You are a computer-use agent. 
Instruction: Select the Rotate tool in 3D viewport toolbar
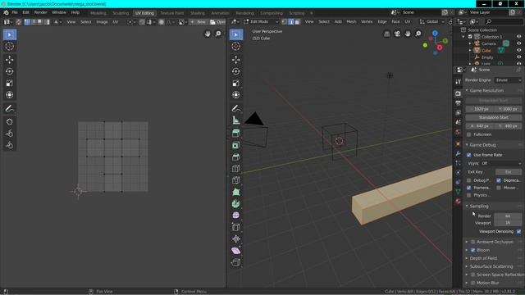point(236,71)
